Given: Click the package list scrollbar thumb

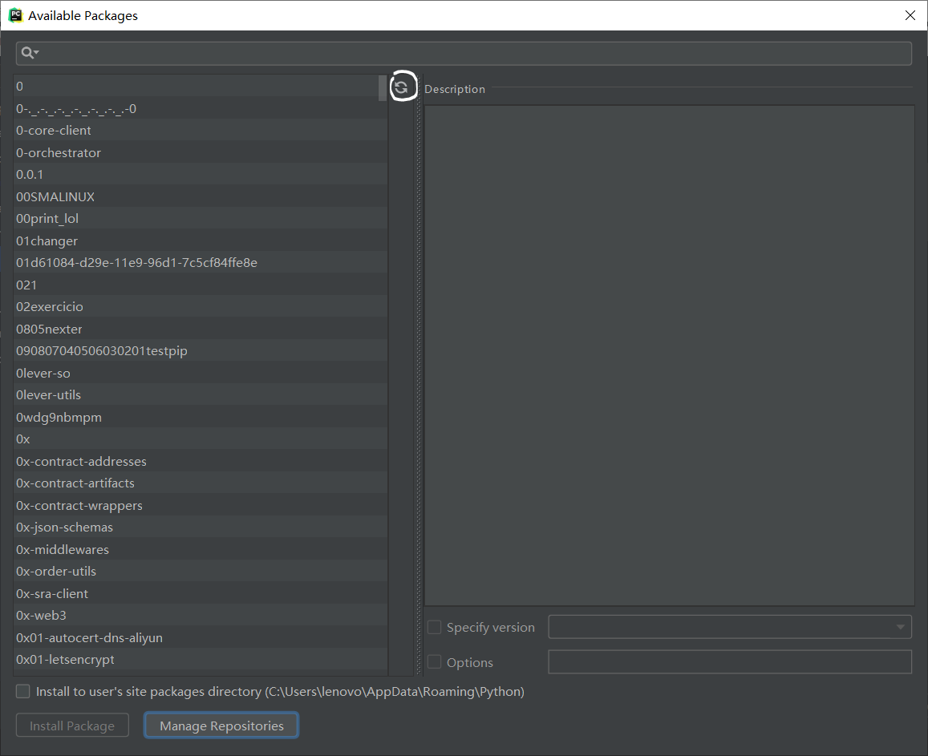Looking at the screenshot, I should (383, 88).
